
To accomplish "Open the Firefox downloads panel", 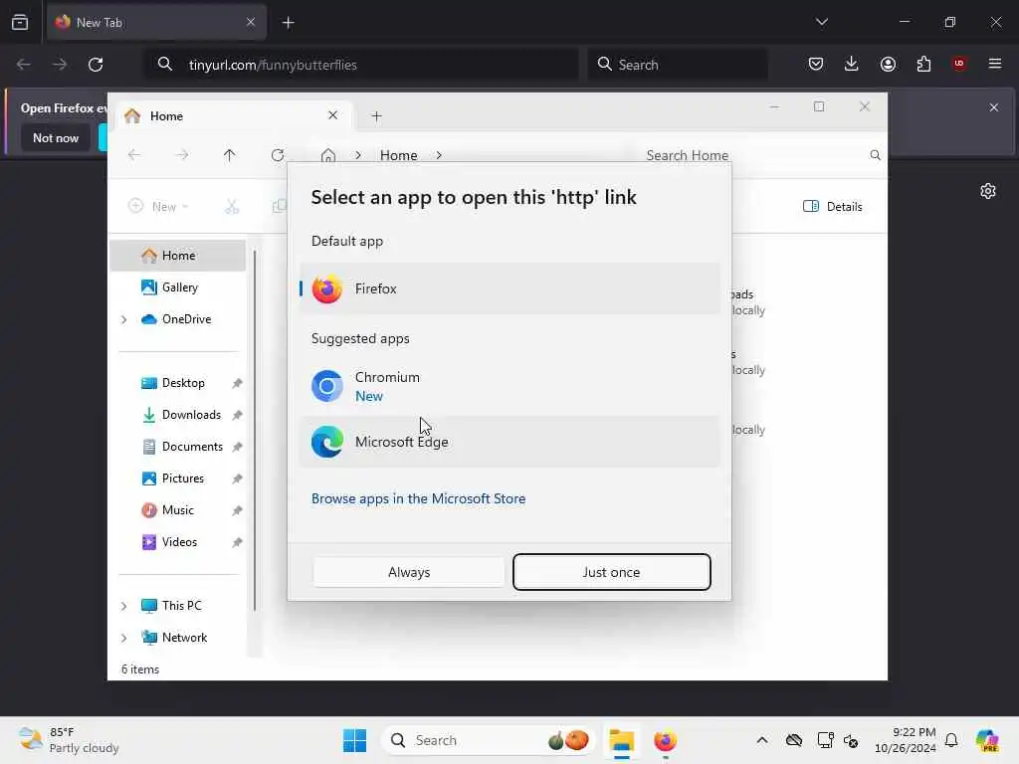I will tap(852, 64).
